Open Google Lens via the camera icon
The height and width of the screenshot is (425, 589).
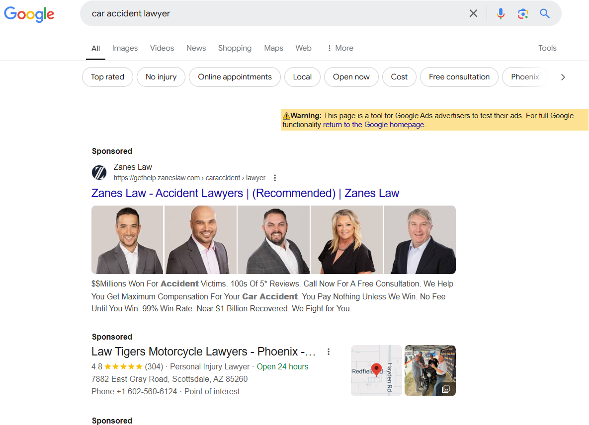pos(523,13)
